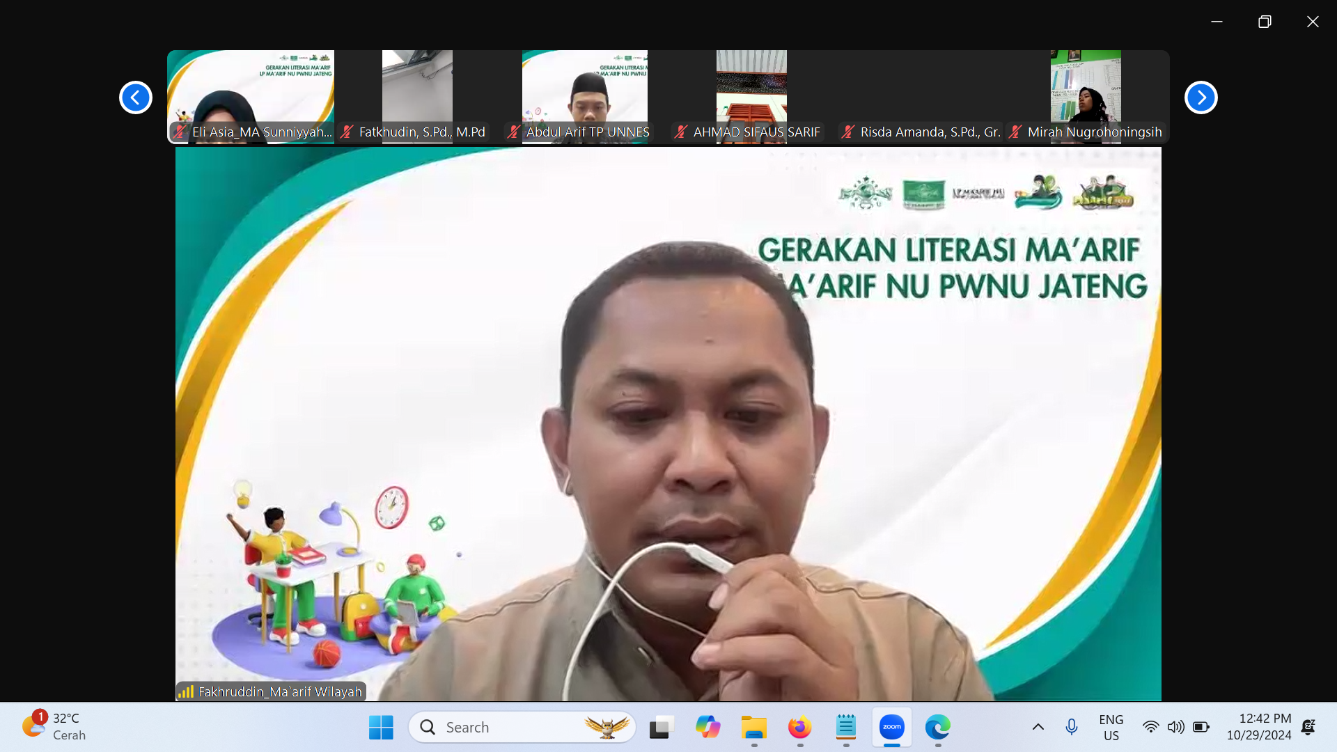Image resolution: width=1337 pixels, height=752 pixels.
Task: Restore down the Zoom window
Action: coord(1265,22)
